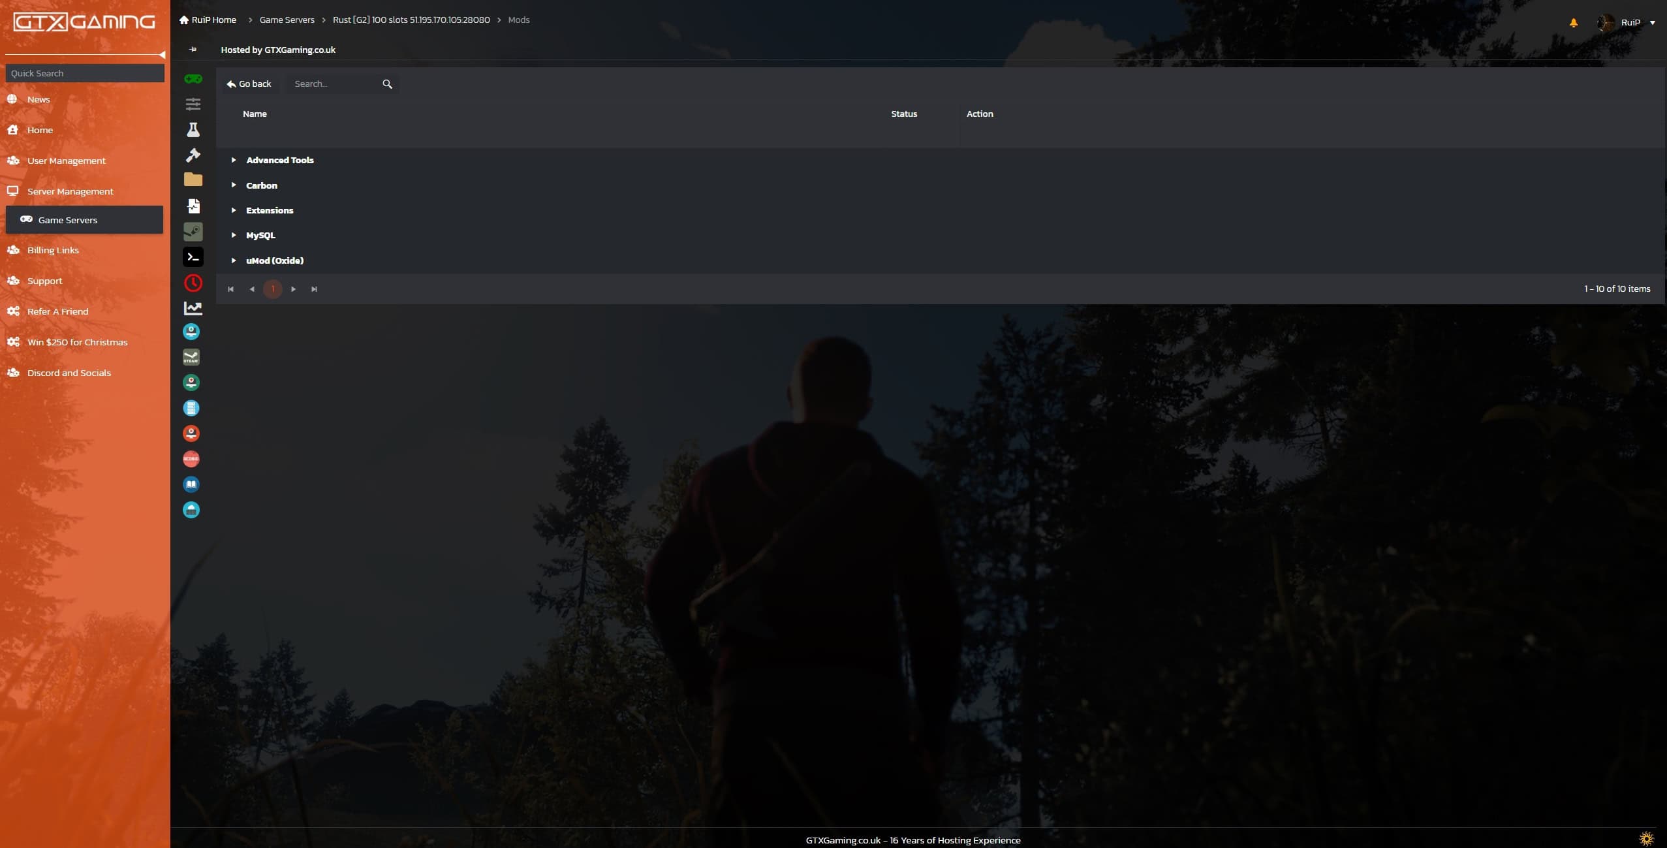Open the sliders configuration icon
The image size is (1667, 848).
tap(193, 104)
